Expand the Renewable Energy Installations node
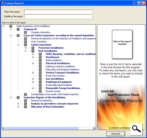 (33, 88)
